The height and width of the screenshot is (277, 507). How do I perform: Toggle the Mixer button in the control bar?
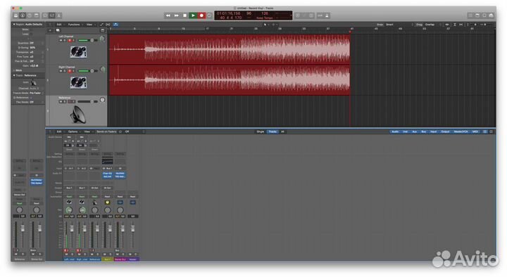52,15
